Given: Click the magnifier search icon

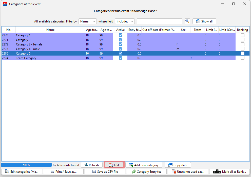Looking at the screenshot, I should click(187, 21).
